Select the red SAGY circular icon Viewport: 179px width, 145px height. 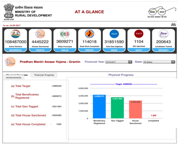tap(139, 34)
